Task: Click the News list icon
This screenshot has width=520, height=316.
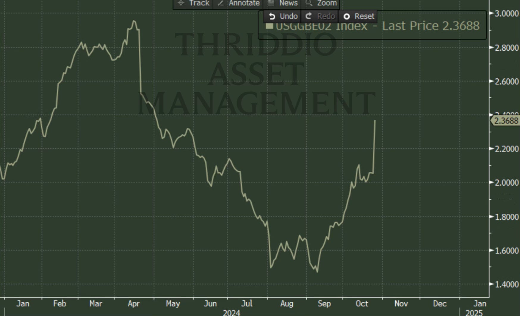Action: coord(271,3)
